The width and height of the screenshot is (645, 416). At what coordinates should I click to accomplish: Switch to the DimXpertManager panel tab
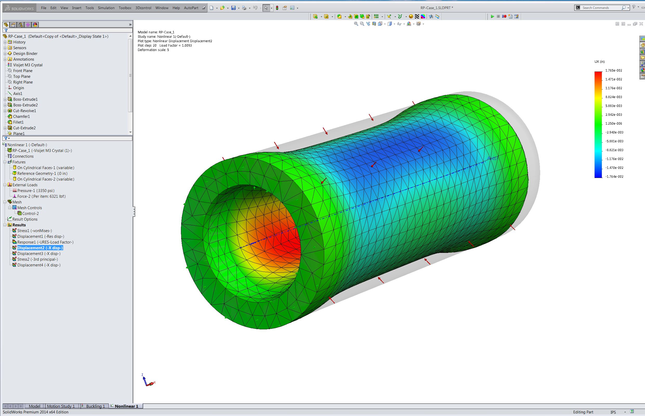pos(28,24)
